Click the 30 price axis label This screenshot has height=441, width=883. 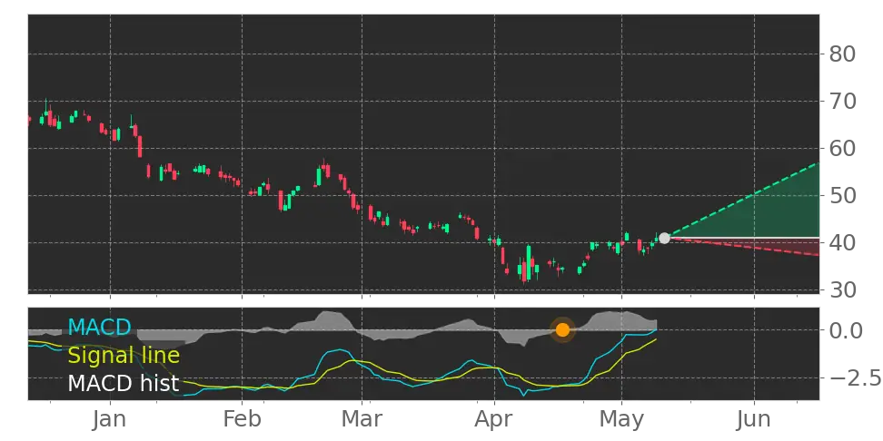point(842,290)
